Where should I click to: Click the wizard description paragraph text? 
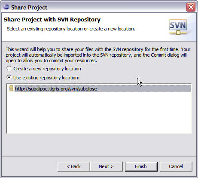pos(98,55)
